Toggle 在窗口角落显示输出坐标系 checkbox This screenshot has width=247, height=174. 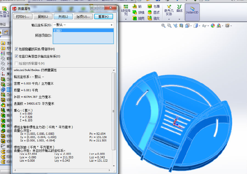(16, 56)
